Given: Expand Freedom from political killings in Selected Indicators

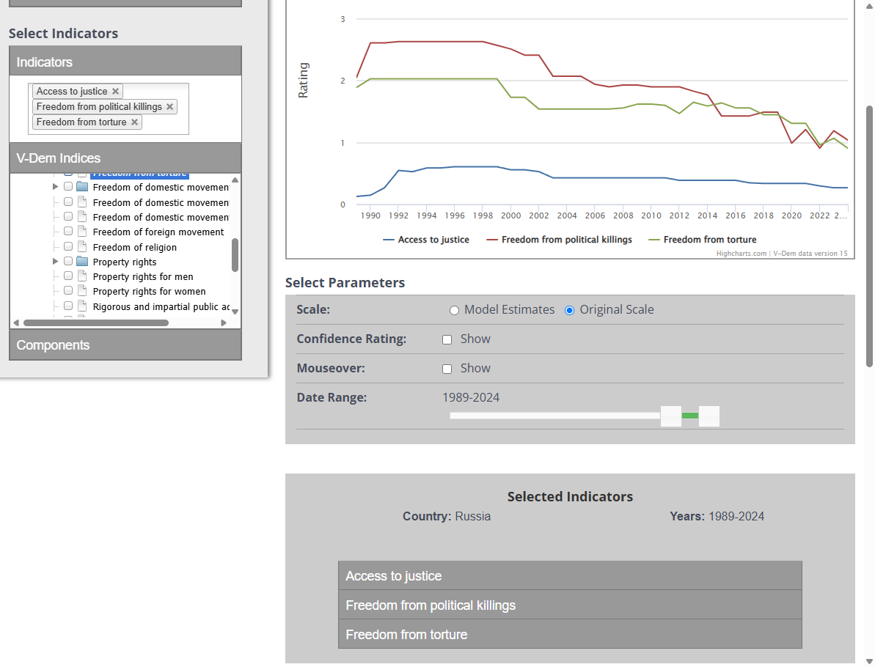Looking at the screenshot, I should click(x=570, y=605).
